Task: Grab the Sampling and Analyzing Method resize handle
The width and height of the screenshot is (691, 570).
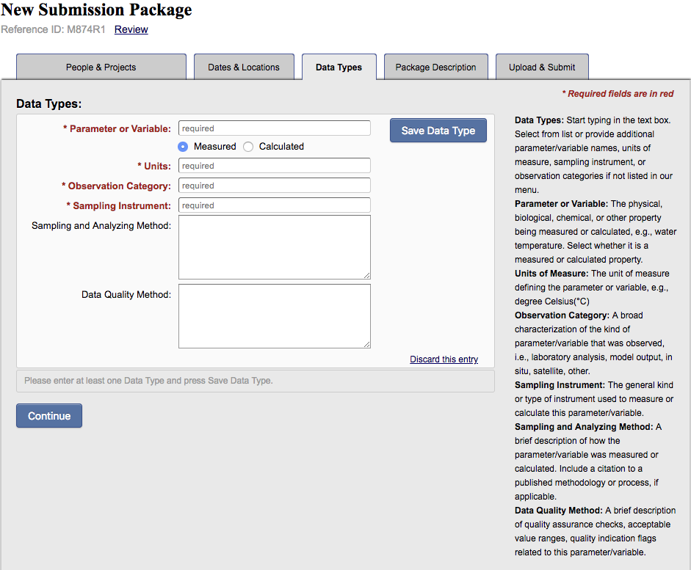Action: [366, 275]
